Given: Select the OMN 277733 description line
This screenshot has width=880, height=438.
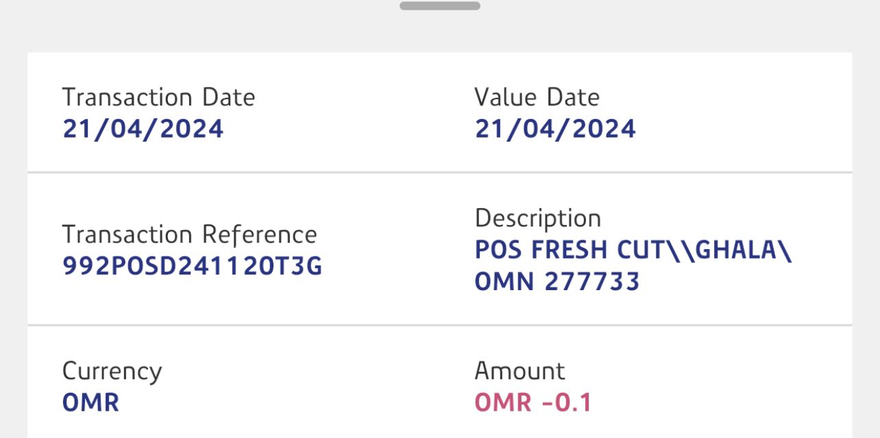Looking at the screenshot, I should click(557, 281).
